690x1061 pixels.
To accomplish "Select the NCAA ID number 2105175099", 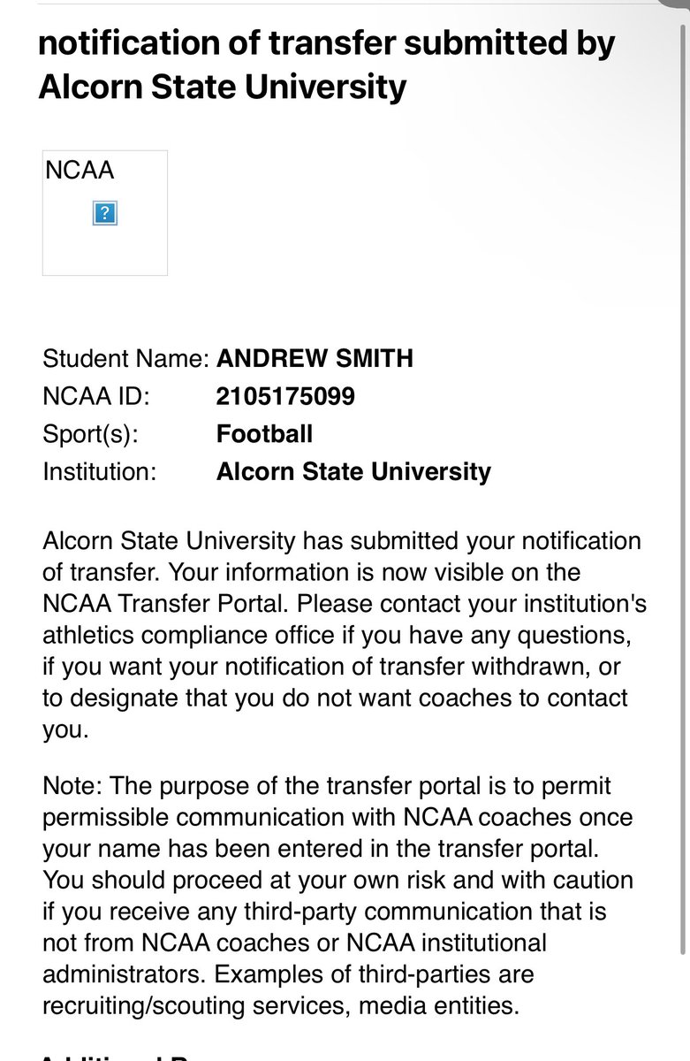I will tap(285, 397).
